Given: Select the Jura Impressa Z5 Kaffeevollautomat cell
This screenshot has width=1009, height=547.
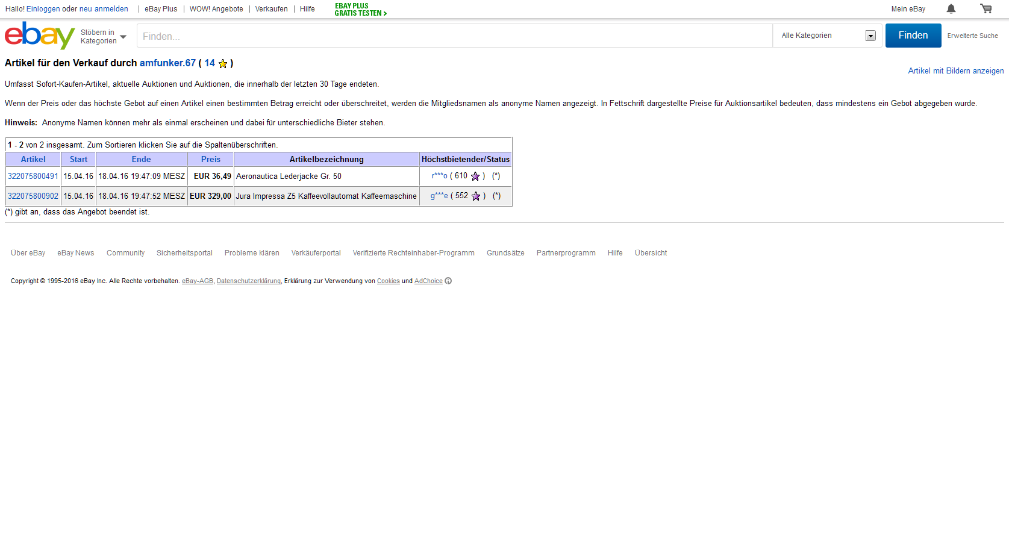Looking at the screenshot, I should [x=326, y=196].
